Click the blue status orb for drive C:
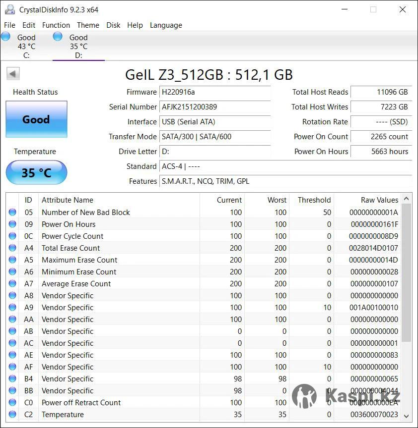Image resolution: width=418 pixels, height=428 pixels. 5,36
